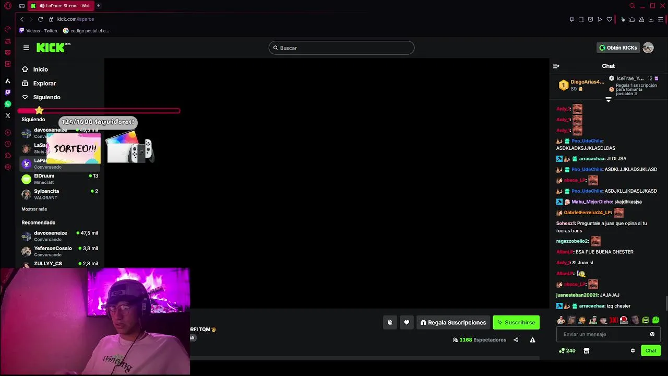Click the Obtén KICKs button
Screen dimensions: 668x376
618,48
